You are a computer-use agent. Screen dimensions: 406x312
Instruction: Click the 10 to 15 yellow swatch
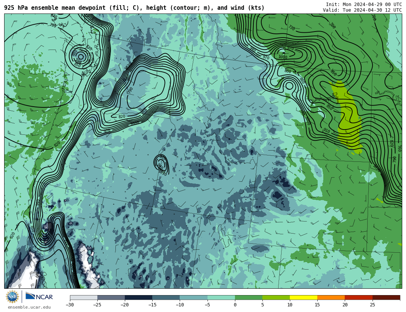click(303, 297)
